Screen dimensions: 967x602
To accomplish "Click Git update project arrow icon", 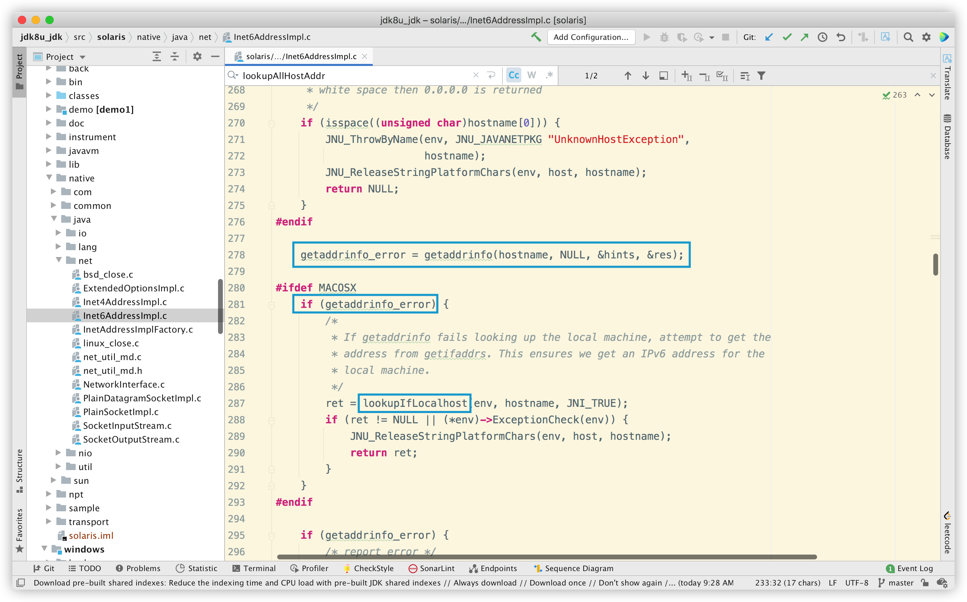I will [769, 37].
